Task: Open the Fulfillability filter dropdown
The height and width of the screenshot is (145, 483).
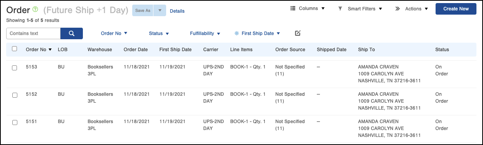Action: click(x=205, y=33)
